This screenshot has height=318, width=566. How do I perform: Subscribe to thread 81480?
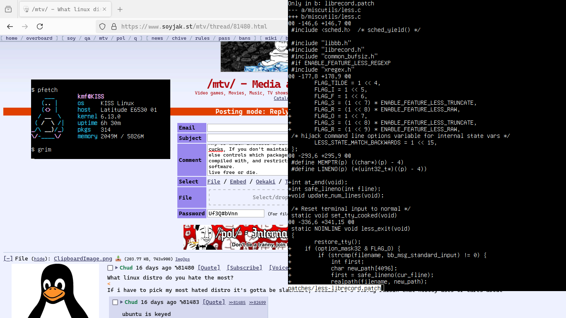pyautogui.click(x=244, y=268)
